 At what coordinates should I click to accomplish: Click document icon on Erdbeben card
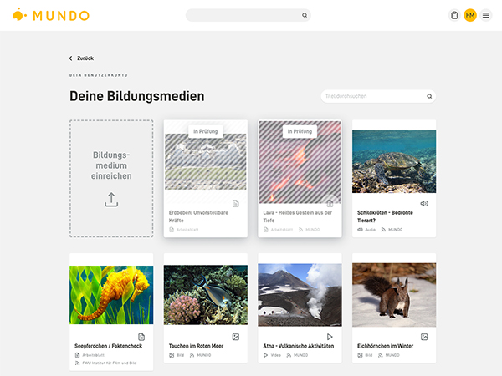(x=236, y=203)
